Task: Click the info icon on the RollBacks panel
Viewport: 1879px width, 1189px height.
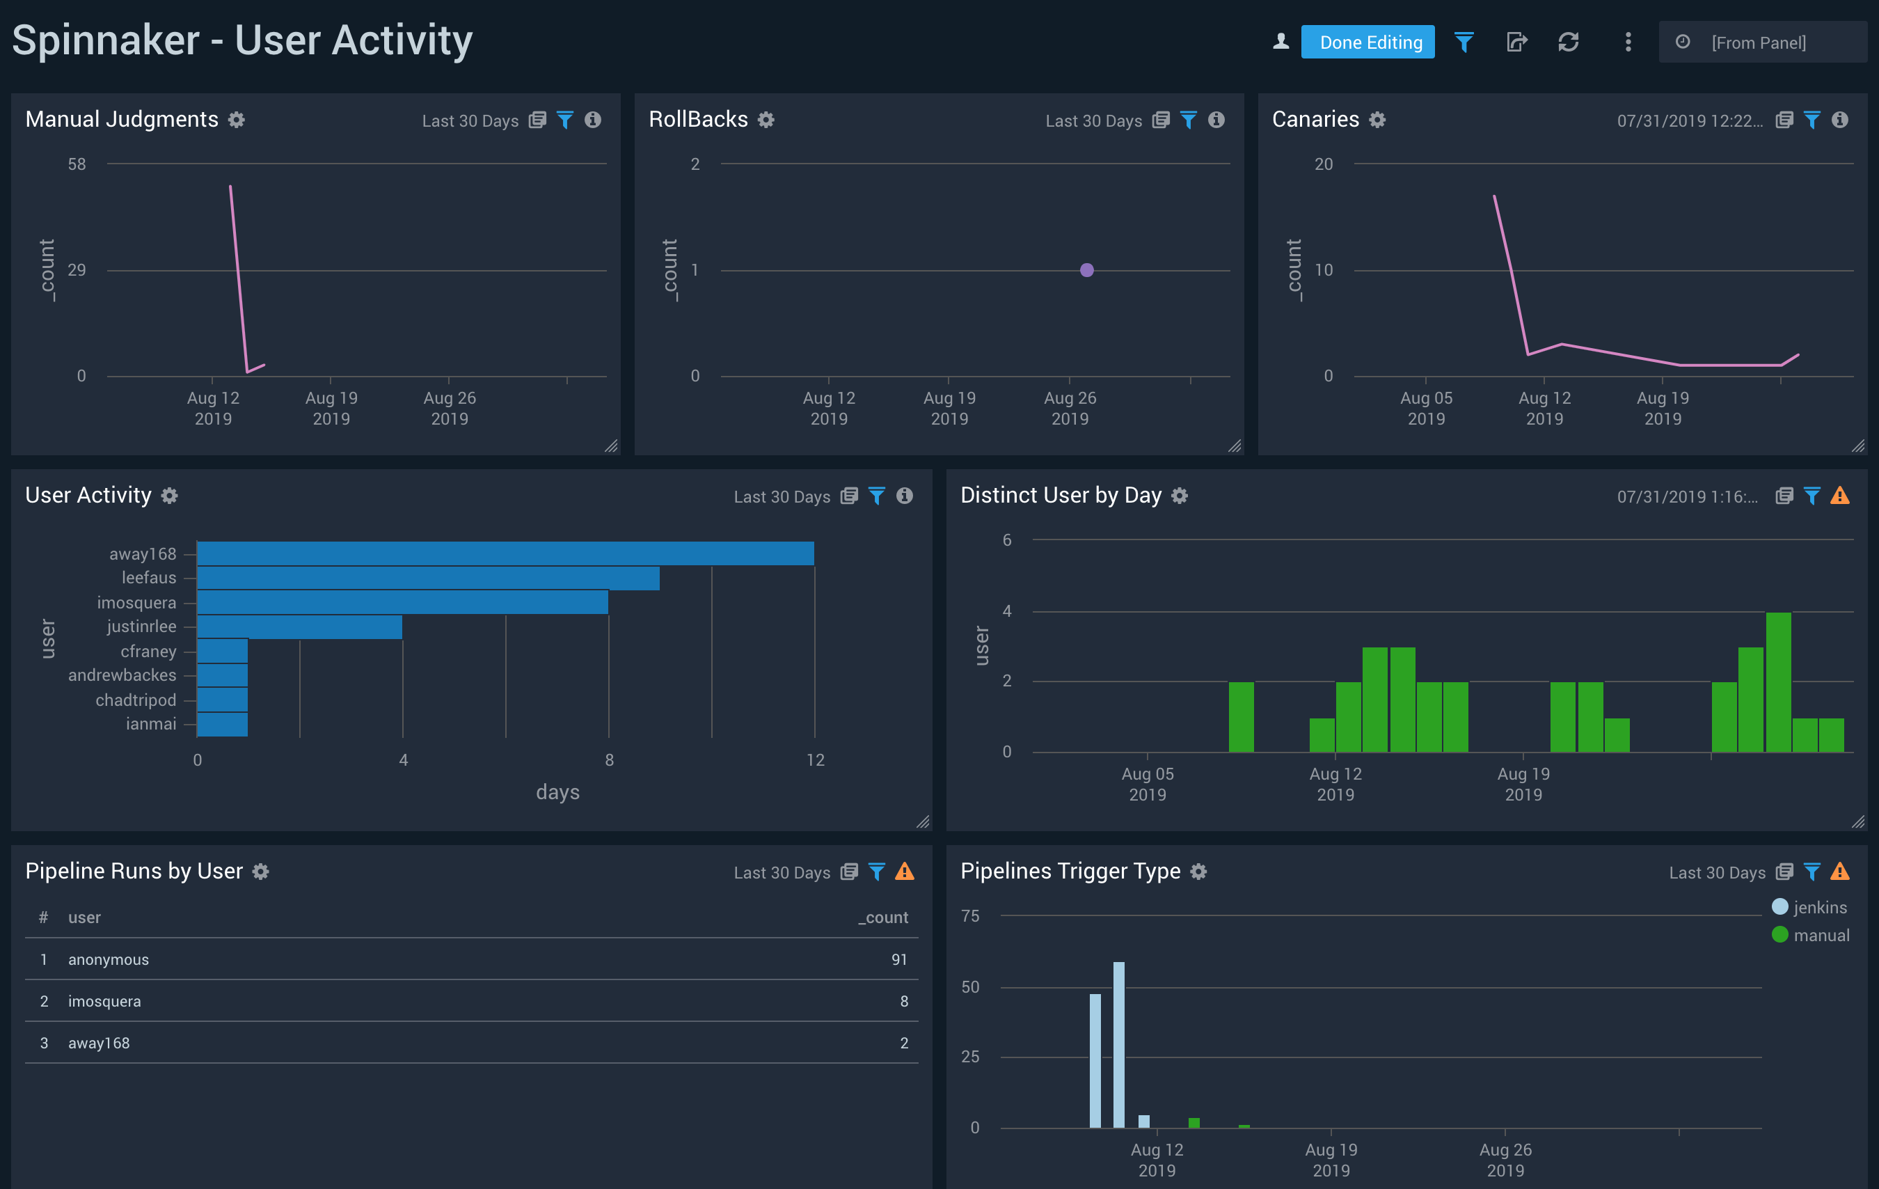Action: pos(1216,120)
